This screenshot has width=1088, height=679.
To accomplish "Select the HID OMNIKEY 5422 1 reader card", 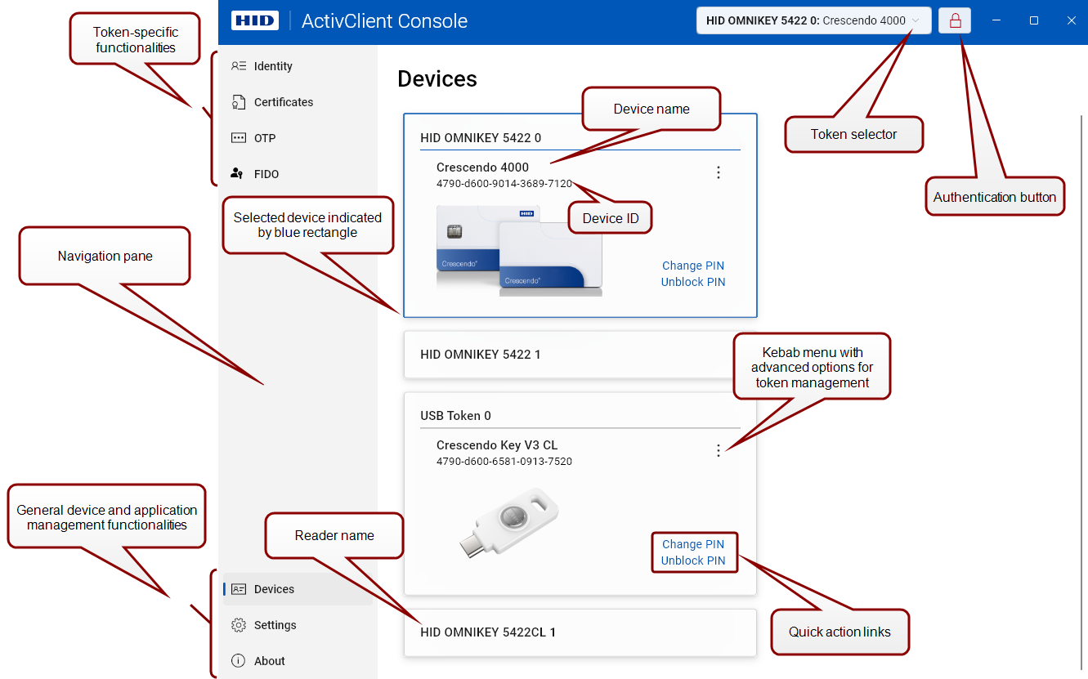I will coord(580,355).
